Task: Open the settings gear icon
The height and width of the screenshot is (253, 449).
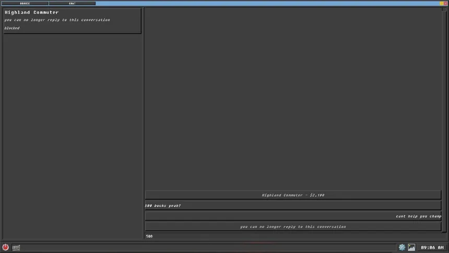Action: click(402, 247)
